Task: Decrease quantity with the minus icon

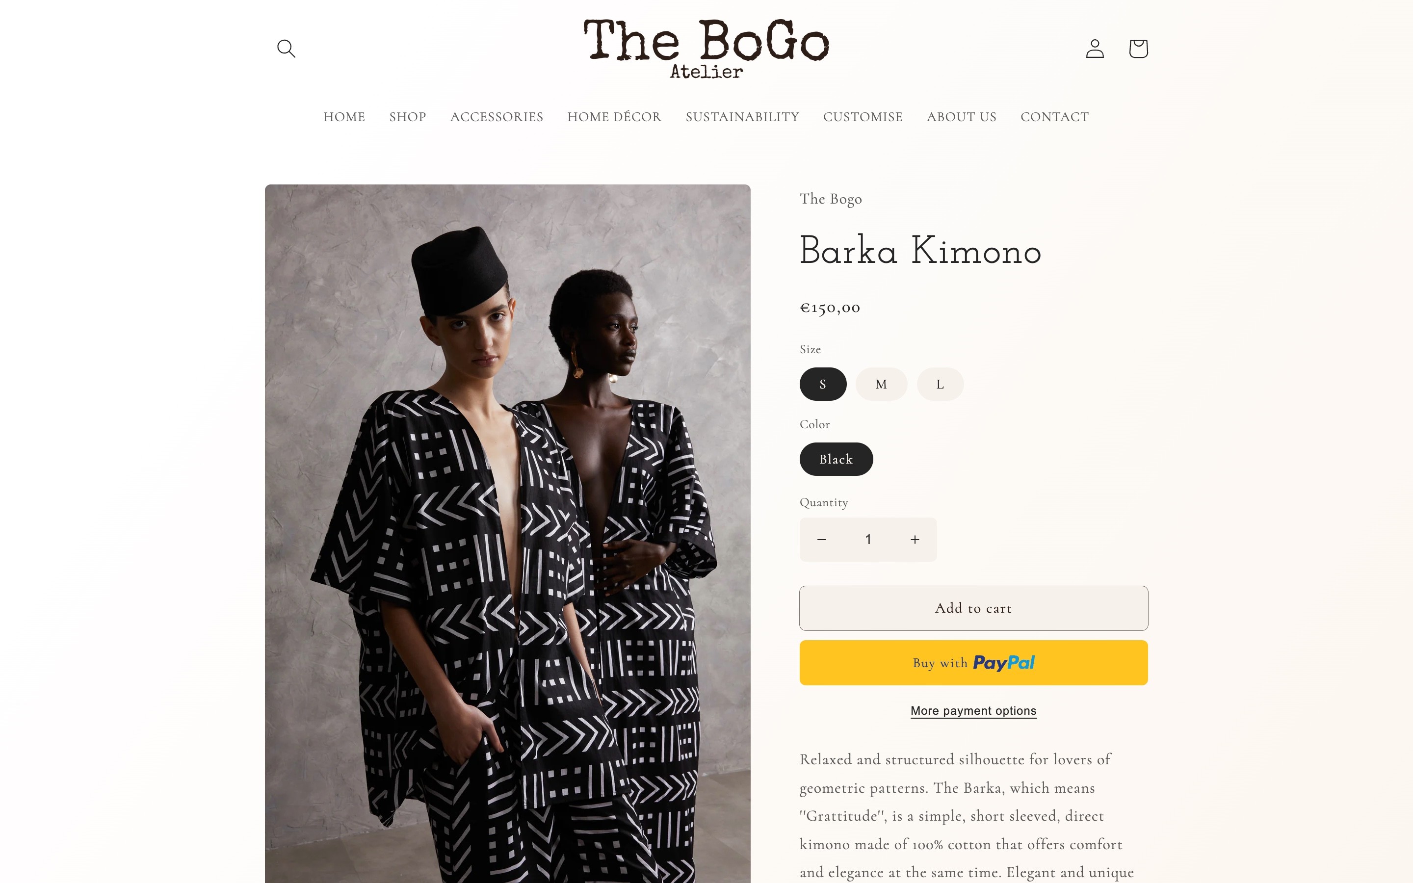Action: [821, 540]
